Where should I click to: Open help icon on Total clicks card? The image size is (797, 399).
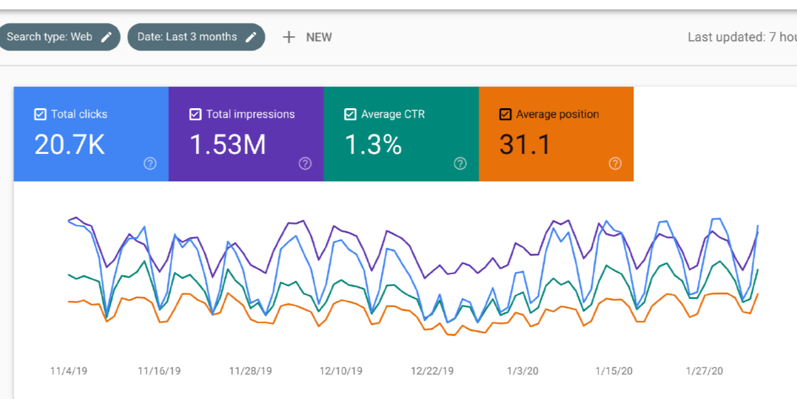pyautogui.click(x=150, y=163)
